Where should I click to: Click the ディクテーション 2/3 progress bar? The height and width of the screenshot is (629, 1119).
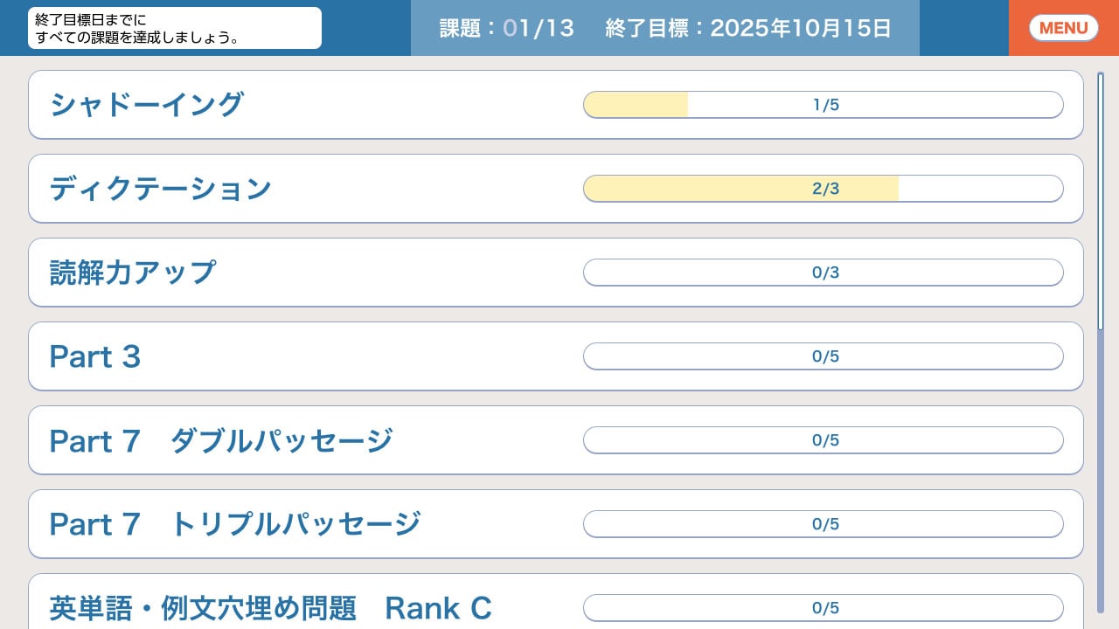pos(823,188)
